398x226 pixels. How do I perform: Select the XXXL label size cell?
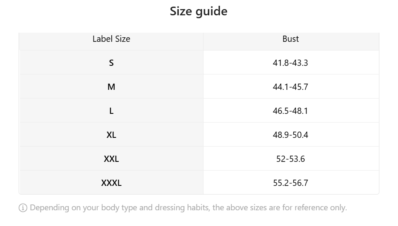click(111, 183)
